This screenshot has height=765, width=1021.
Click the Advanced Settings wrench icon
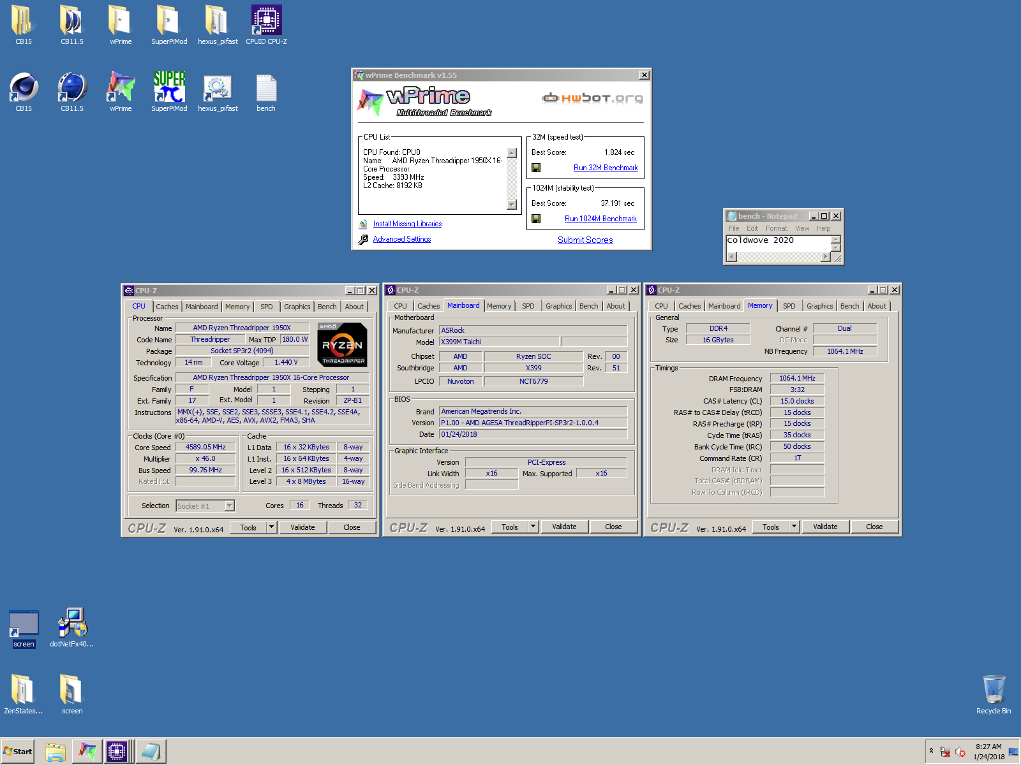tap(363, 240)
